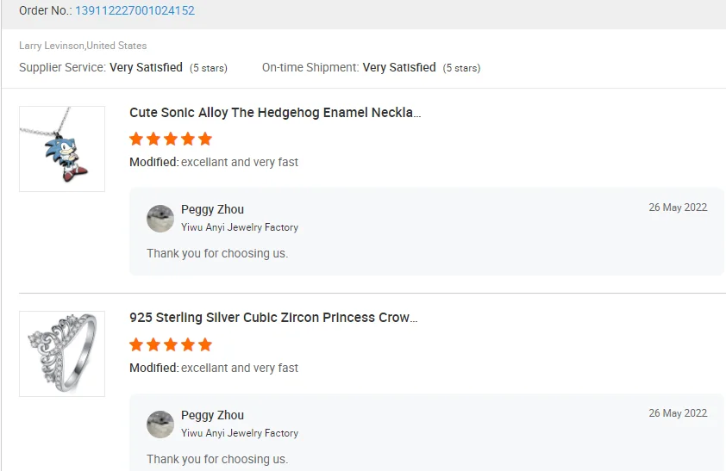
Task: Click Peggy Zhou's avatar in the Sonic necklace reply
Action: pyautogui.click(x=160, y=219)
